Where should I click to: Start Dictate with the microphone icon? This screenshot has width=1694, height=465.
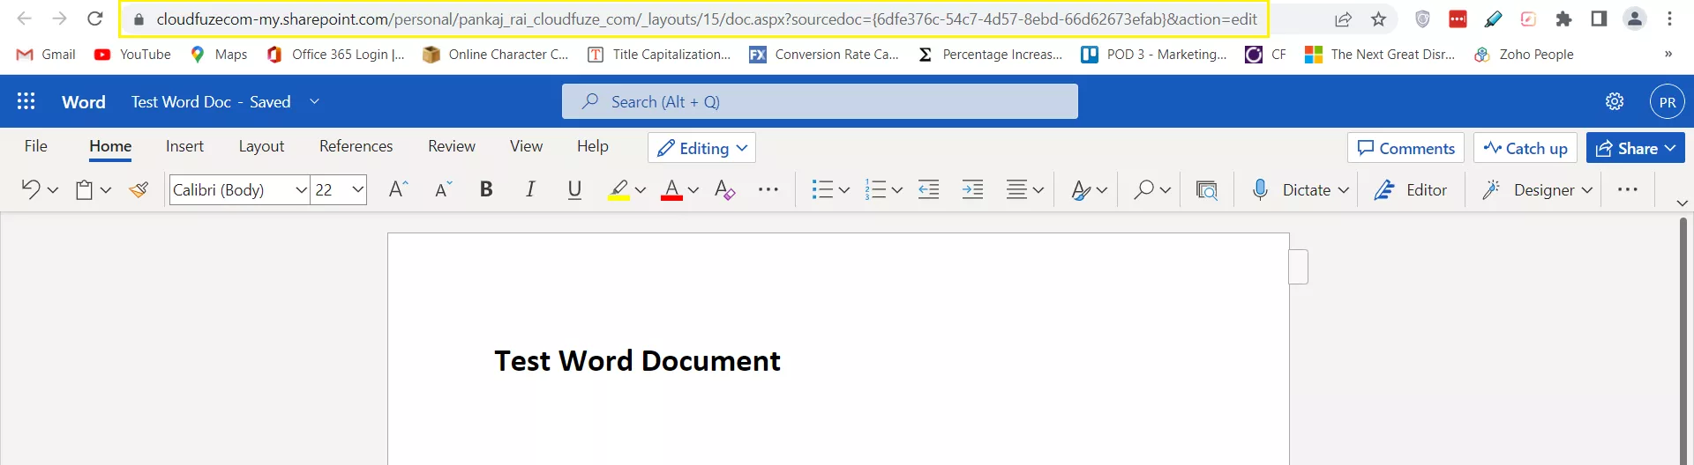point(1260,189)
